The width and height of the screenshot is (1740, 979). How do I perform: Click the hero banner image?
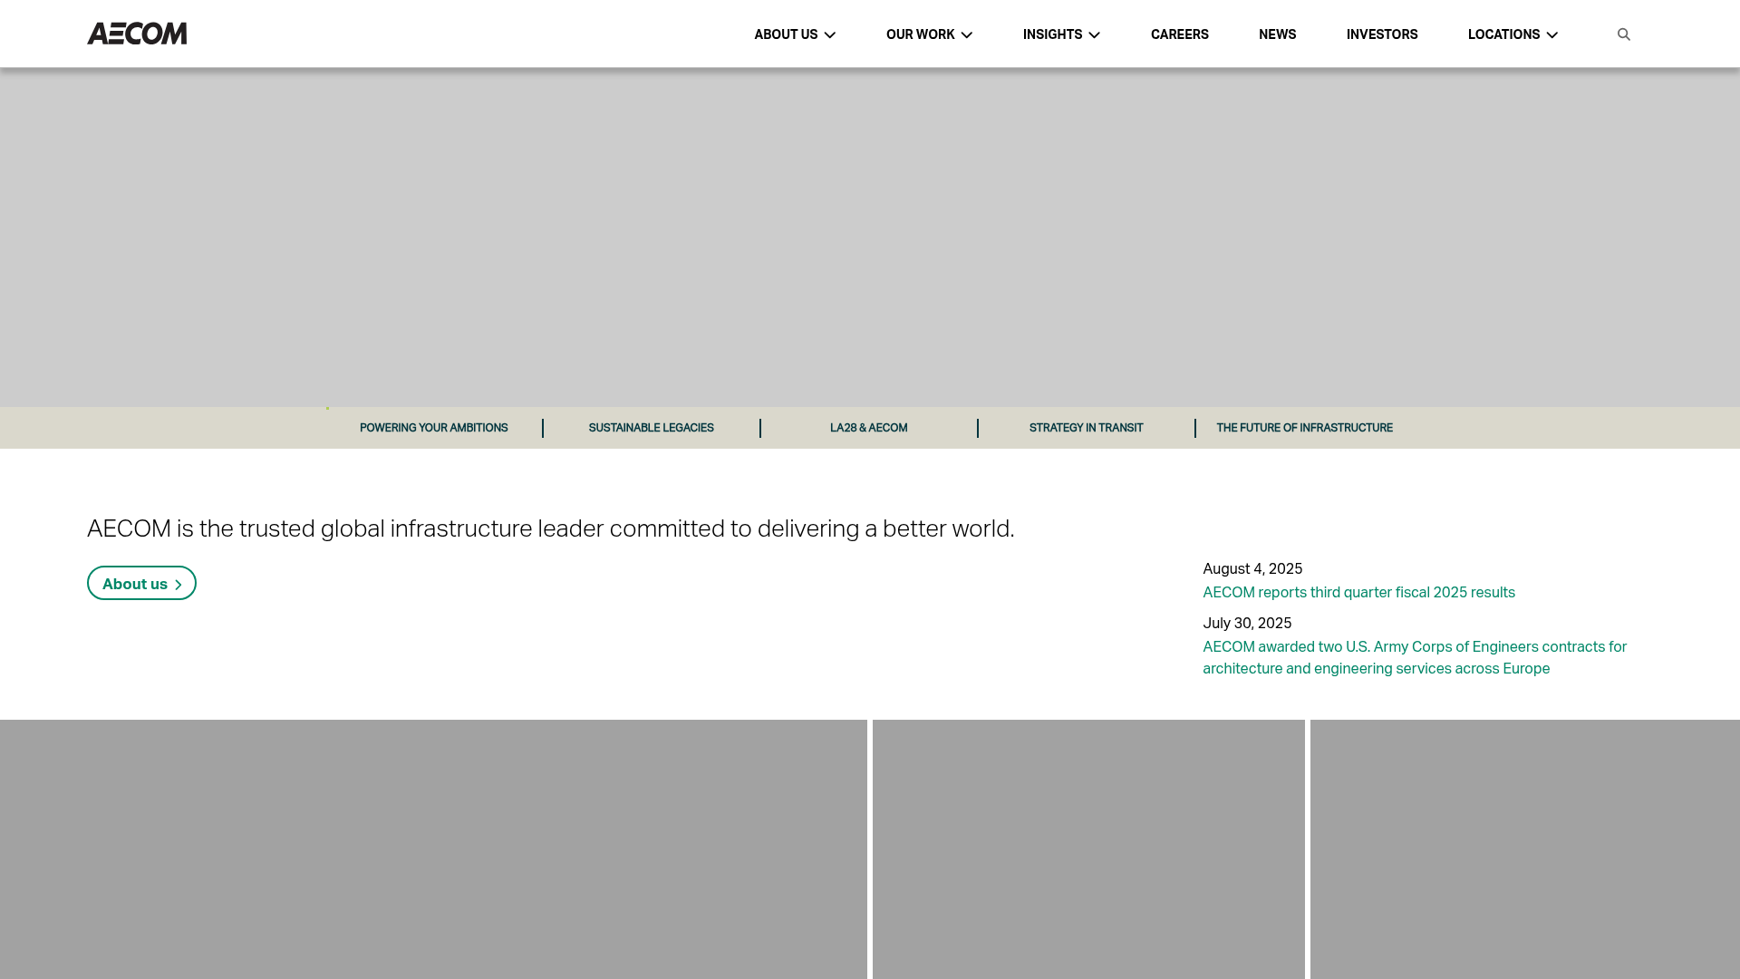(870, 236)
